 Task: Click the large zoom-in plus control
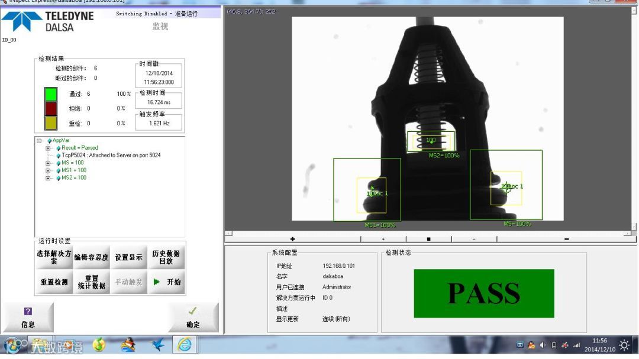[x=293, y=239]
